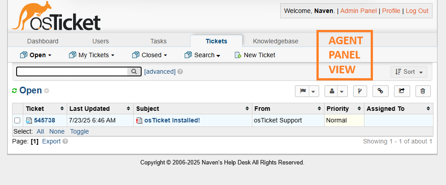Switch to the Tasks tab
Viewport: 446px width, 185px height.
click(158, 41)
